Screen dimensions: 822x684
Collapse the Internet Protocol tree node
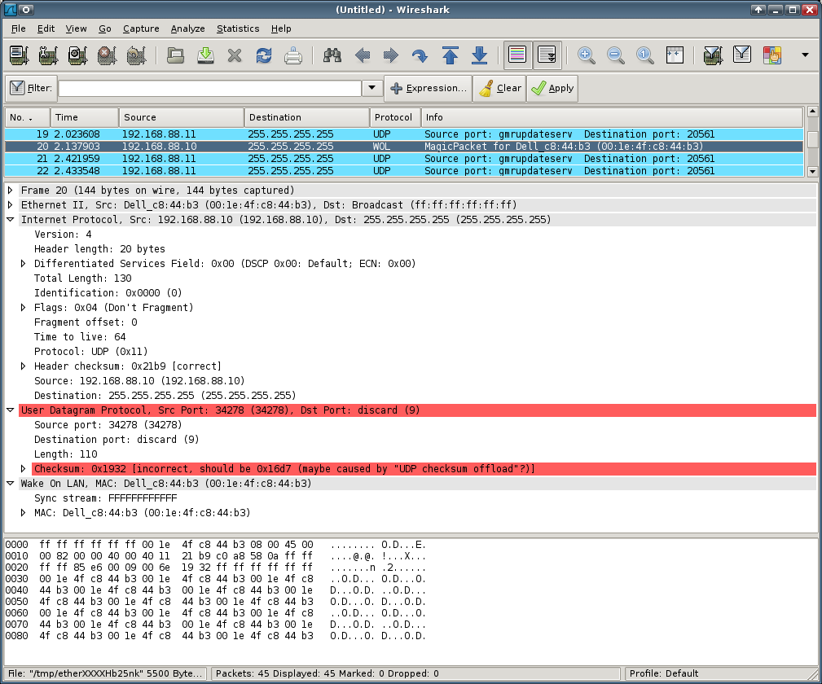point(11,219)
